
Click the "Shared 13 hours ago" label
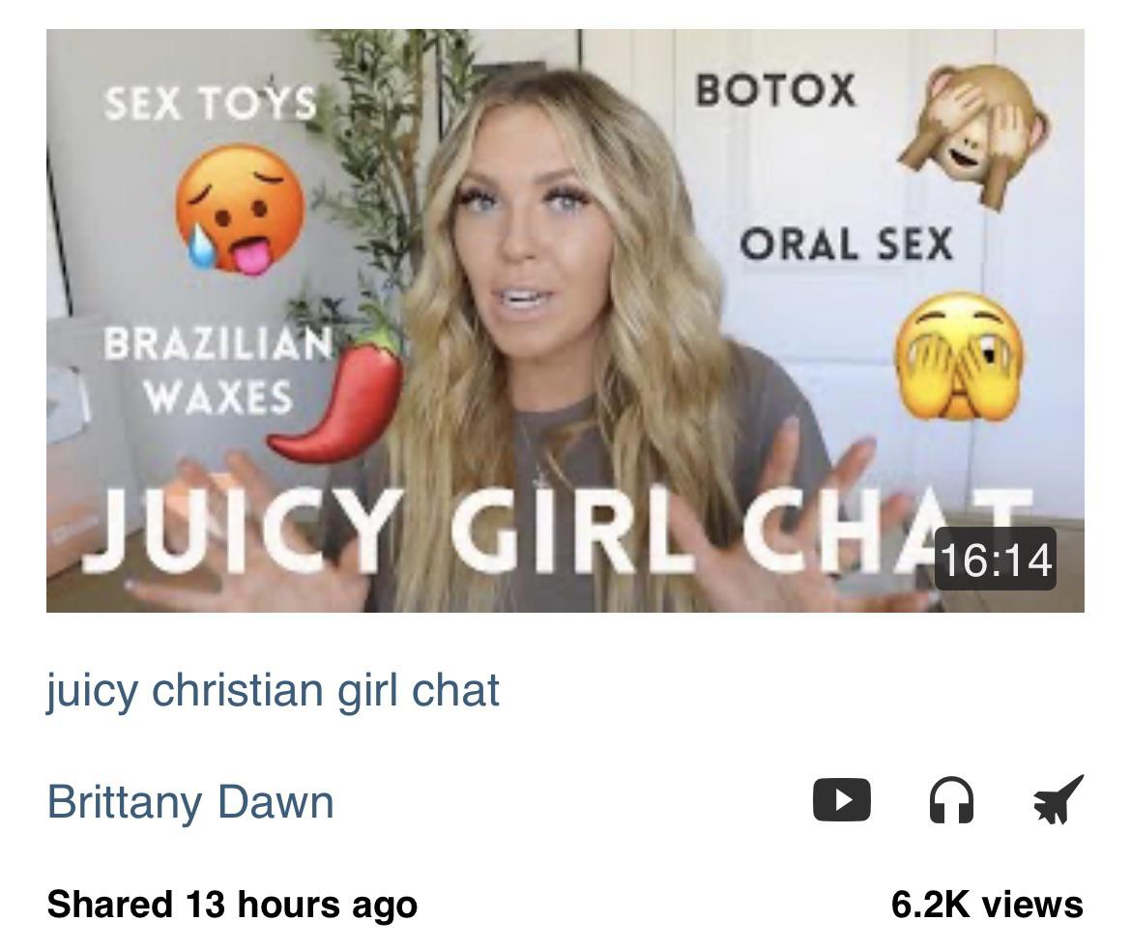click(x=232, y=905)
